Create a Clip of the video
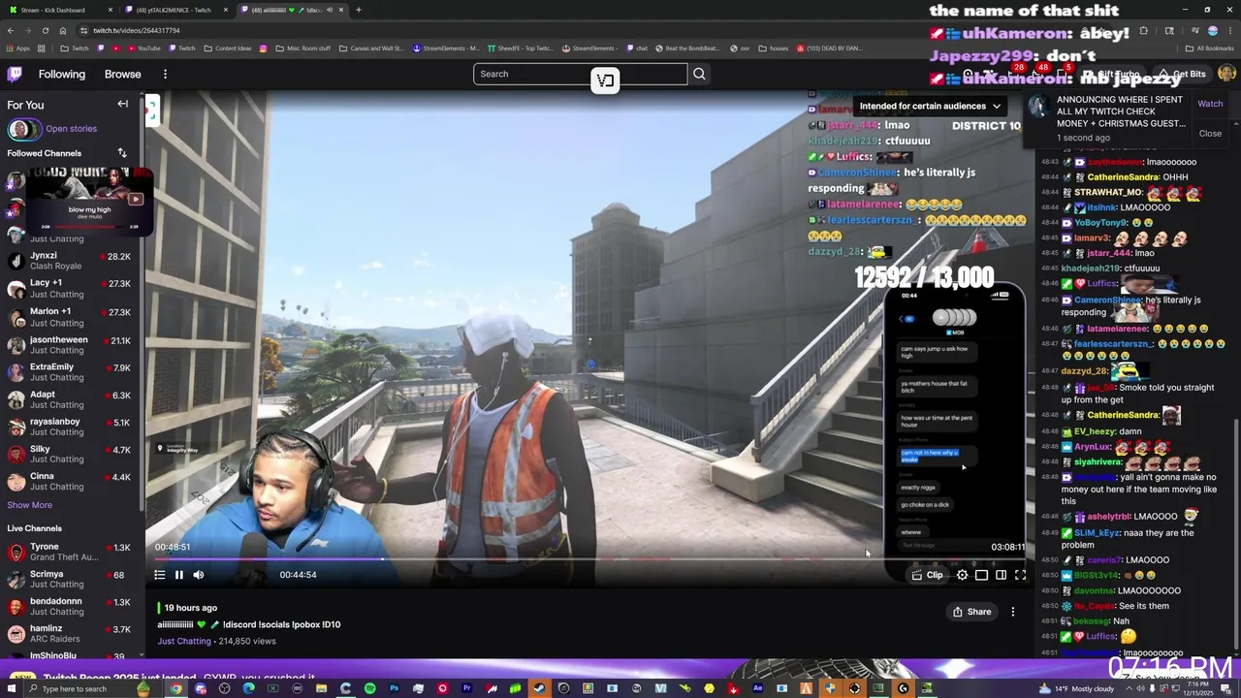This screenshot has width=1241, height=698. (928, 575)
